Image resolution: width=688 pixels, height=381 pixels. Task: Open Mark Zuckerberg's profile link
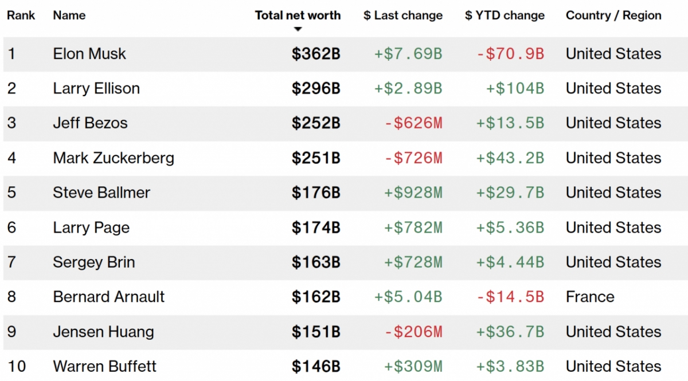coord(114,158)
